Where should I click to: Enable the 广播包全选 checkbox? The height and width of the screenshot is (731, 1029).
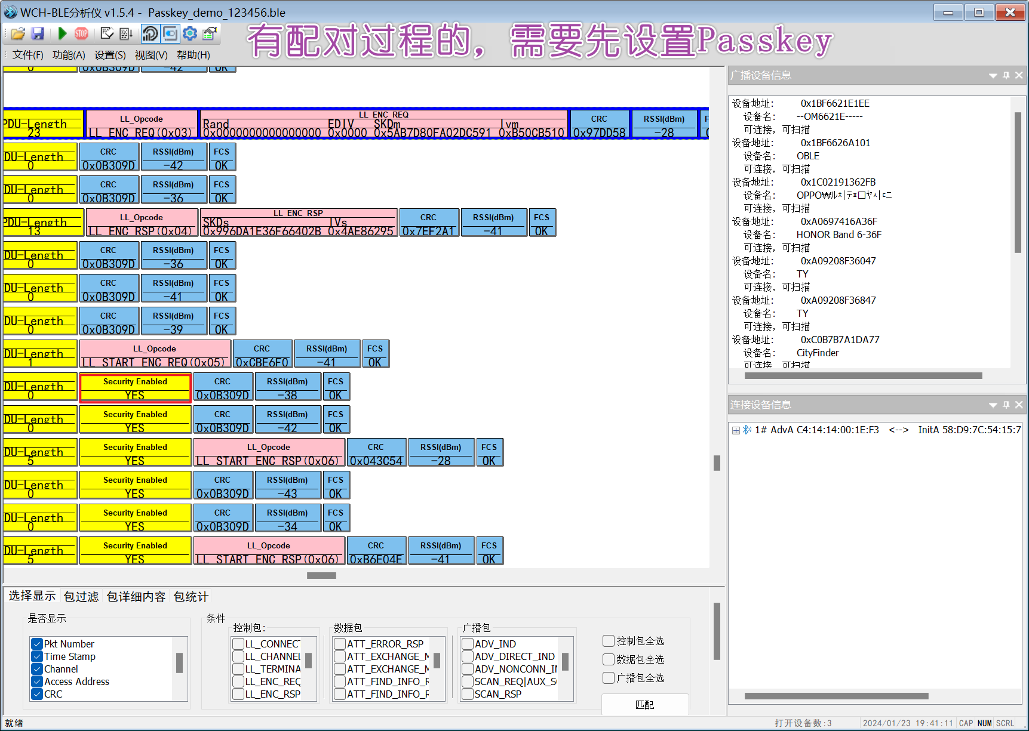609,678
